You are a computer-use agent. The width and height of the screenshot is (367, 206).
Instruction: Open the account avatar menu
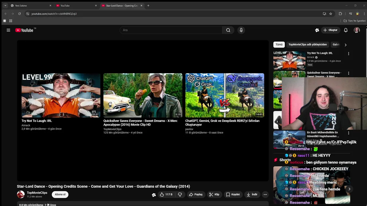(357, 30)
